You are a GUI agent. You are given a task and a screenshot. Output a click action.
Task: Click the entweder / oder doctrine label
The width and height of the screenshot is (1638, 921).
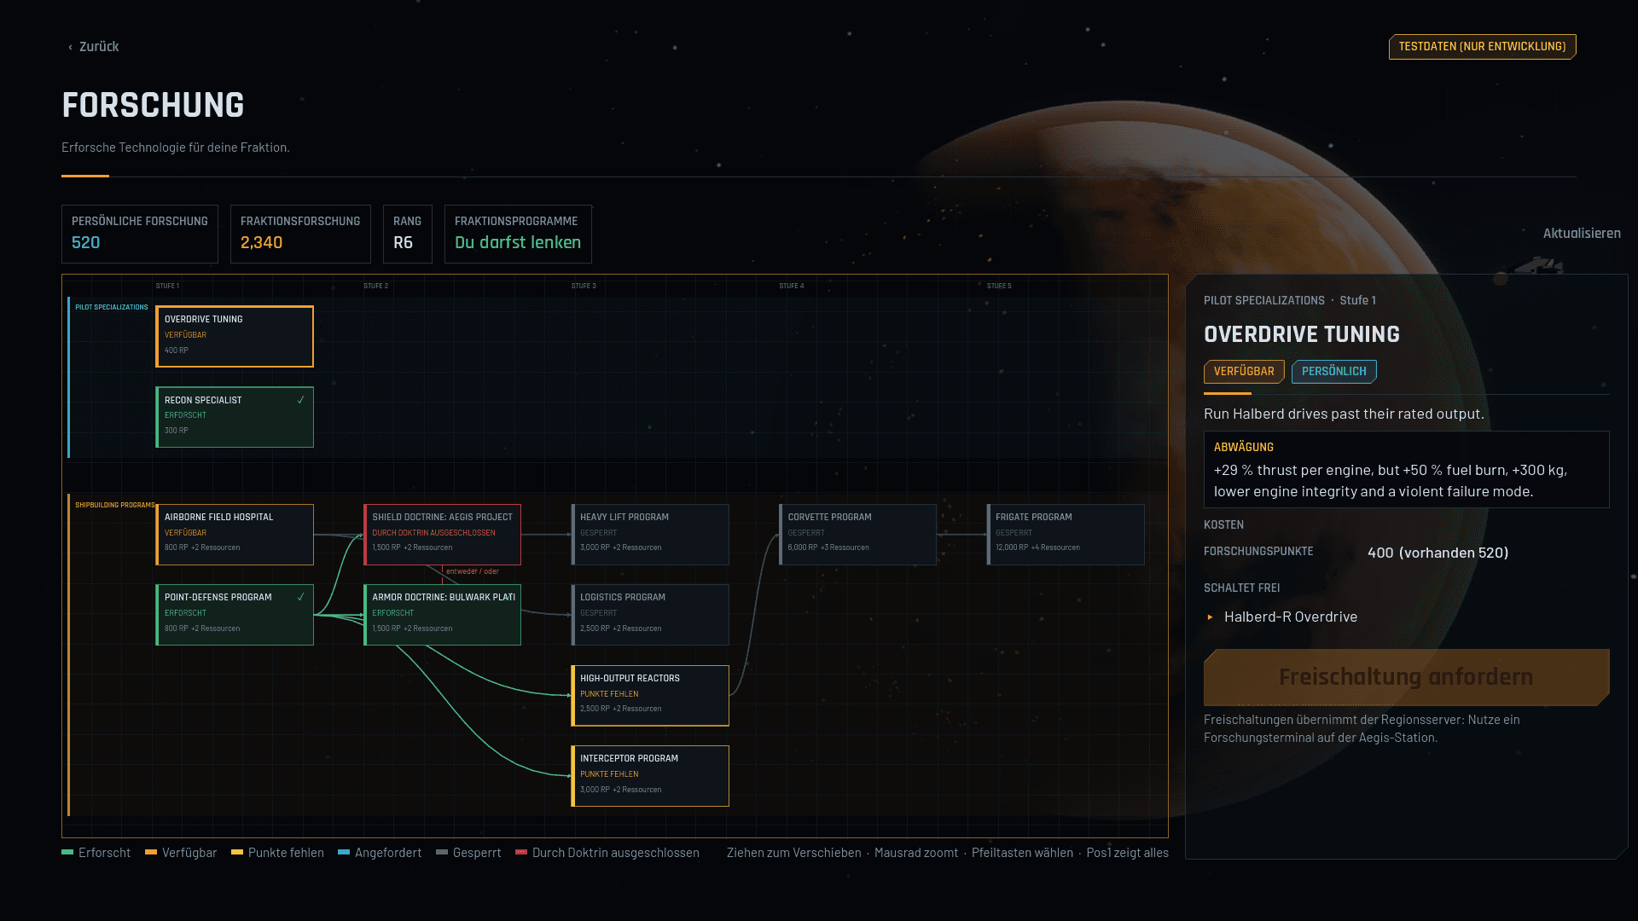pos(472,571)
